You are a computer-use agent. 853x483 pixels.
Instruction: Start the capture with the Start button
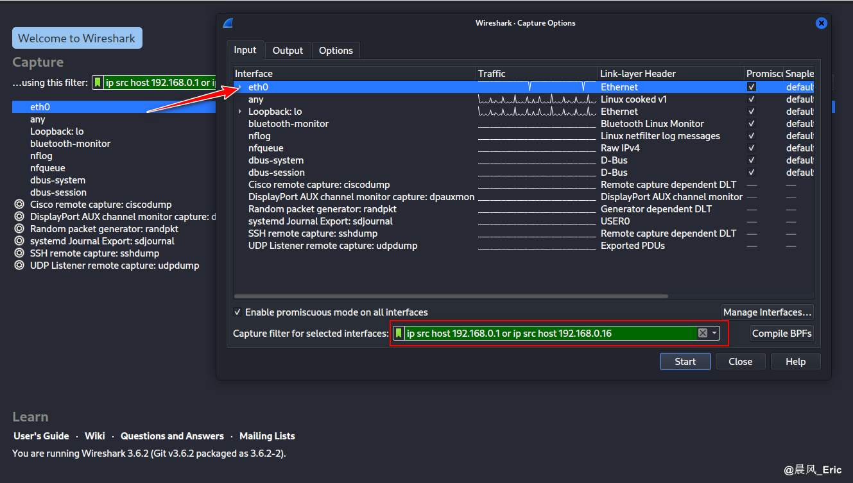[685, 362]
